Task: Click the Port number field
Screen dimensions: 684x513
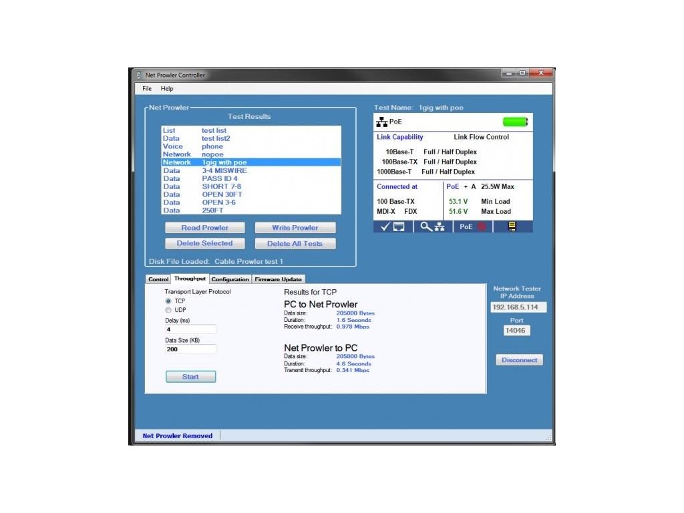Action: point(516,330)
